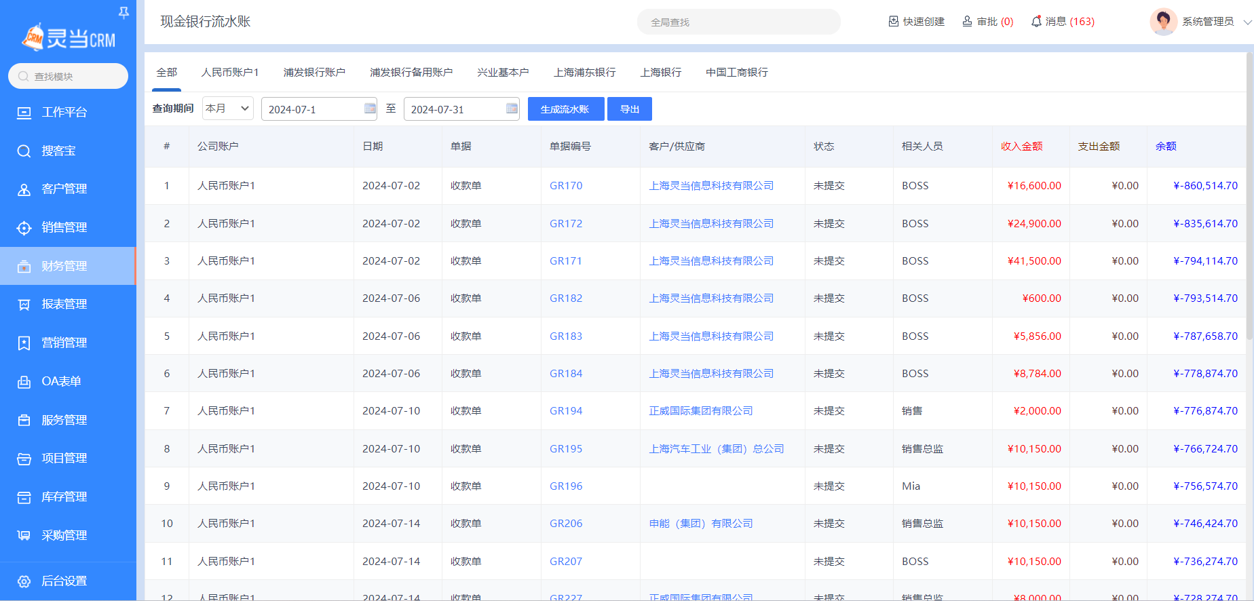This screenshot has width=1254, height=601.
Task: Click the 后台设置 gear icon
Action: point(24,581)
